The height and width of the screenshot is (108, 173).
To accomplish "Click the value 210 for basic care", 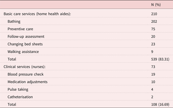I will (154, 14).
